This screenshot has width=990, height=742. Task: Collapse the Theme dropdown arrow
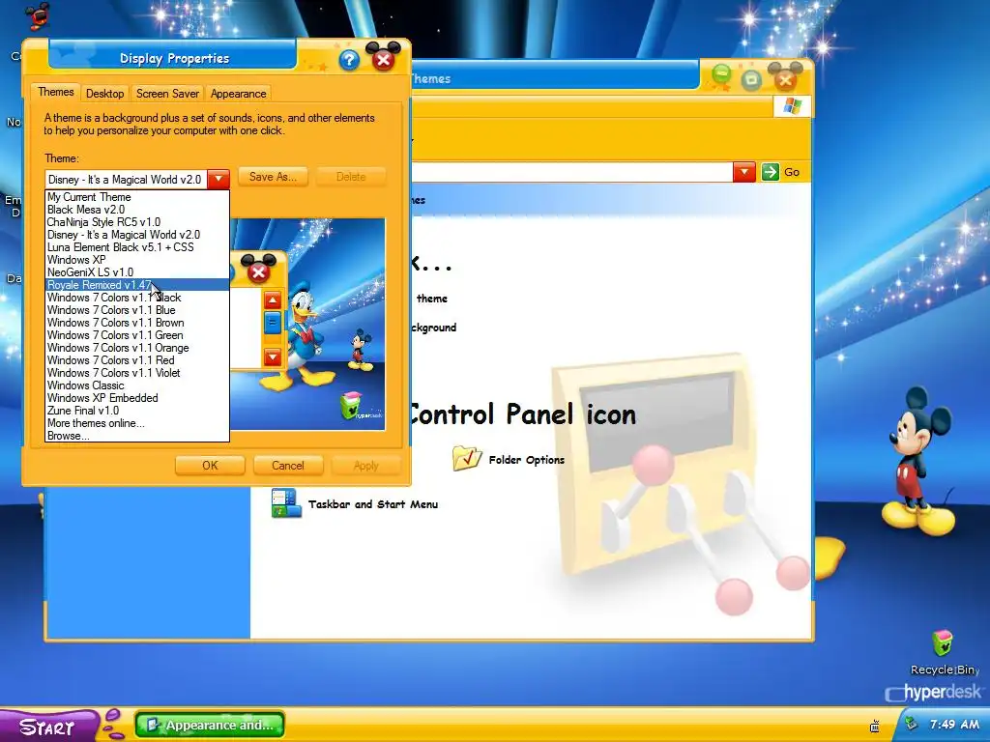tap(218, 179)
